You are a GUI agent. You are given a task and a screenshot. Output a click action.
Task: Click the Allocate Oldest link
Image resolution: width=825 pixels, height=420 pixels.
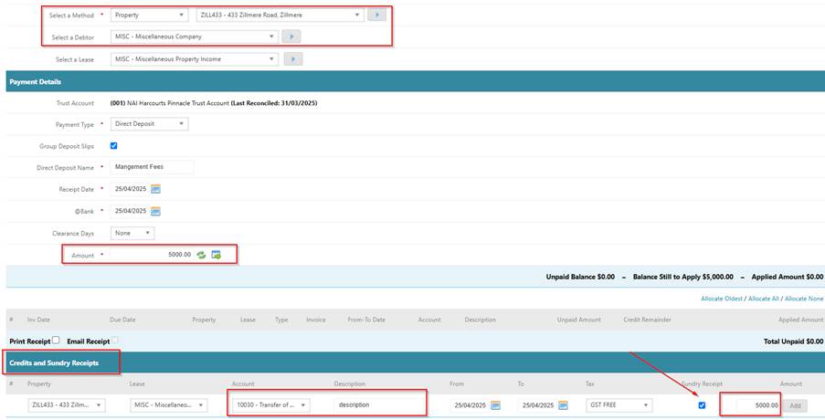pyautogui.click(x=722, y=299)
